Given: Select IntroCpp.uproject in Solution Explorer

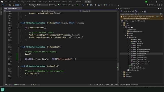Looking at the screenshot, I should pos(134,70).
